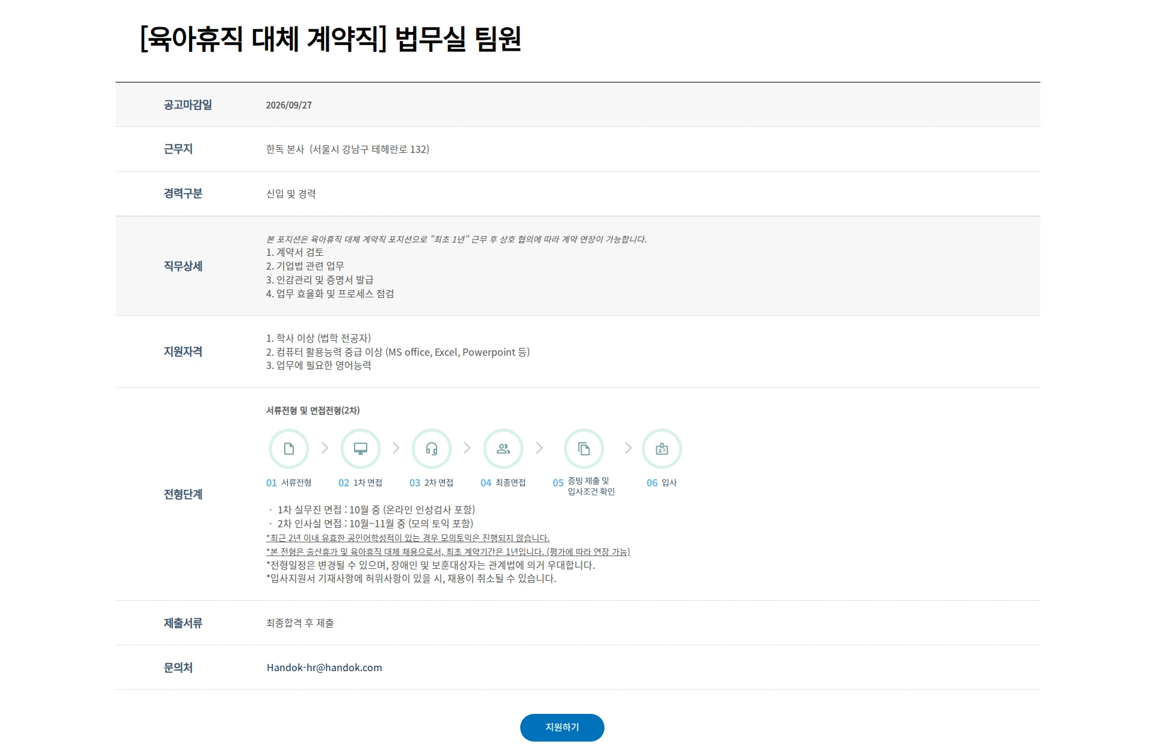Click the MS office computer skills requirement
This screenshot has height=753, width=1156.
(x=398, y=352)
